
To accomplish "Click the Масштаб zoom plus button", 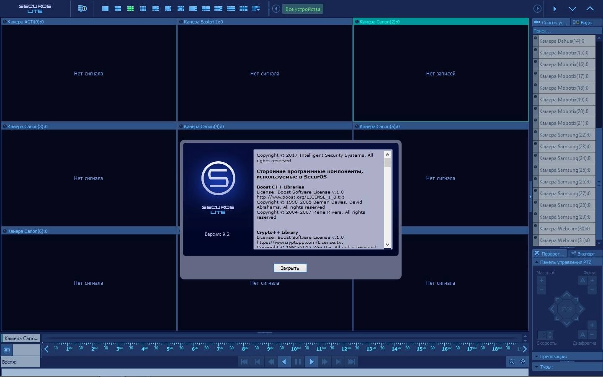I will [x=541, y=280].
